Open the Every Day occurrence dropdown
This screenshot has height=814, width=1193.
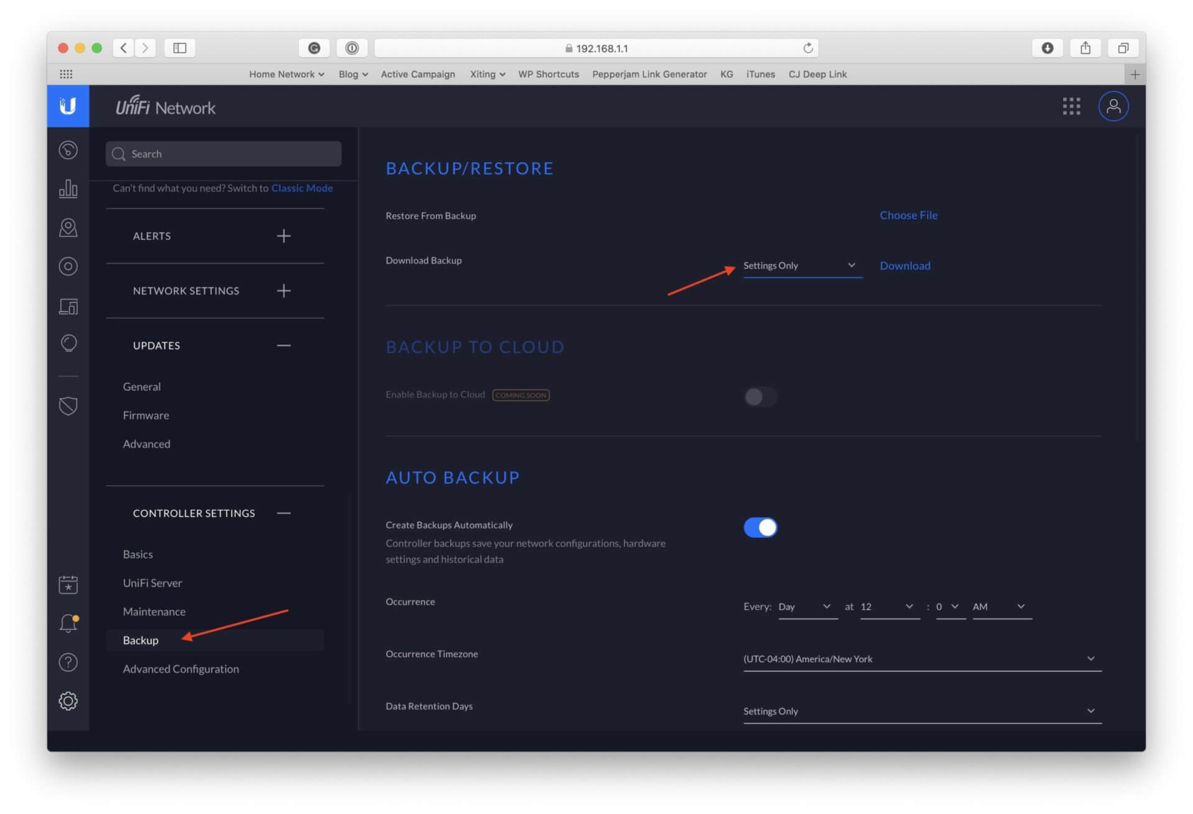point(808,607)
